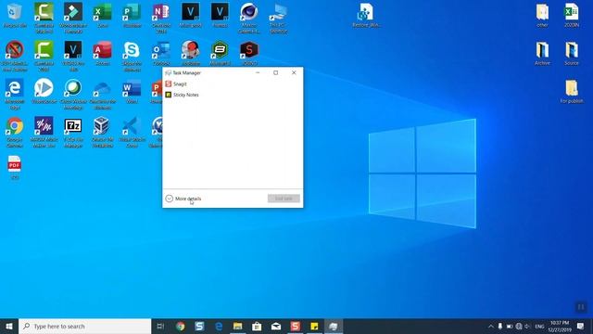Click the Task Manager taskbar button
593x334 pixels.
click(x=334, y=326)
